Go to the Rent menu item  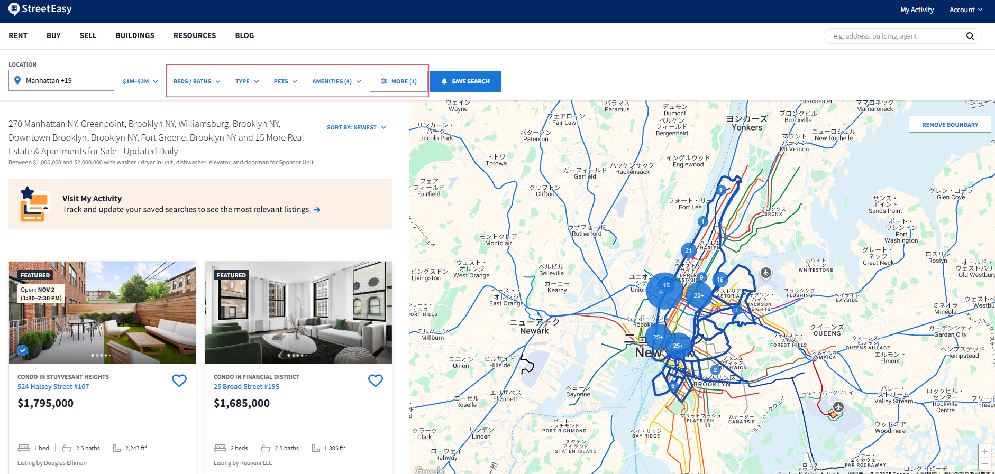pos(18,35)
